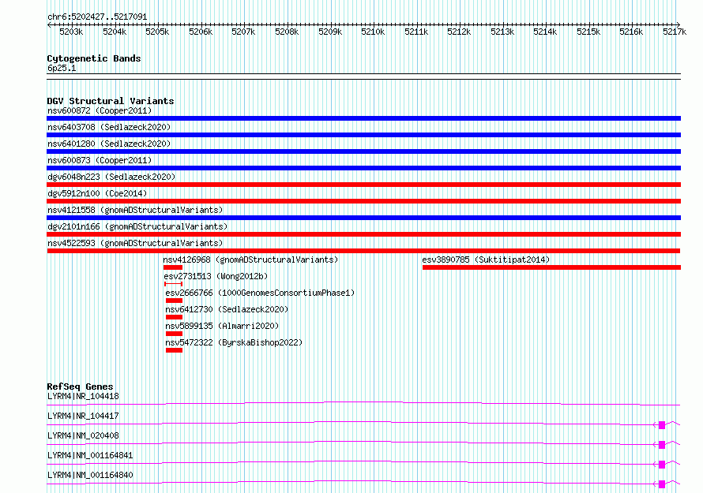This screenshot has width=703, height=493.
Task: Click the 5208k ruler tick label
Action: 287,32
